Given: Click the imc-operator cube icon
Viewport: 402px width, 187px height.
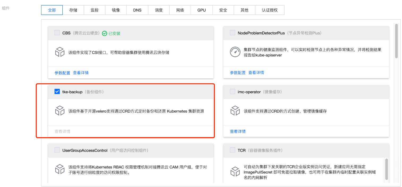Looking at the screenshot, I should (x=235, y=111).
